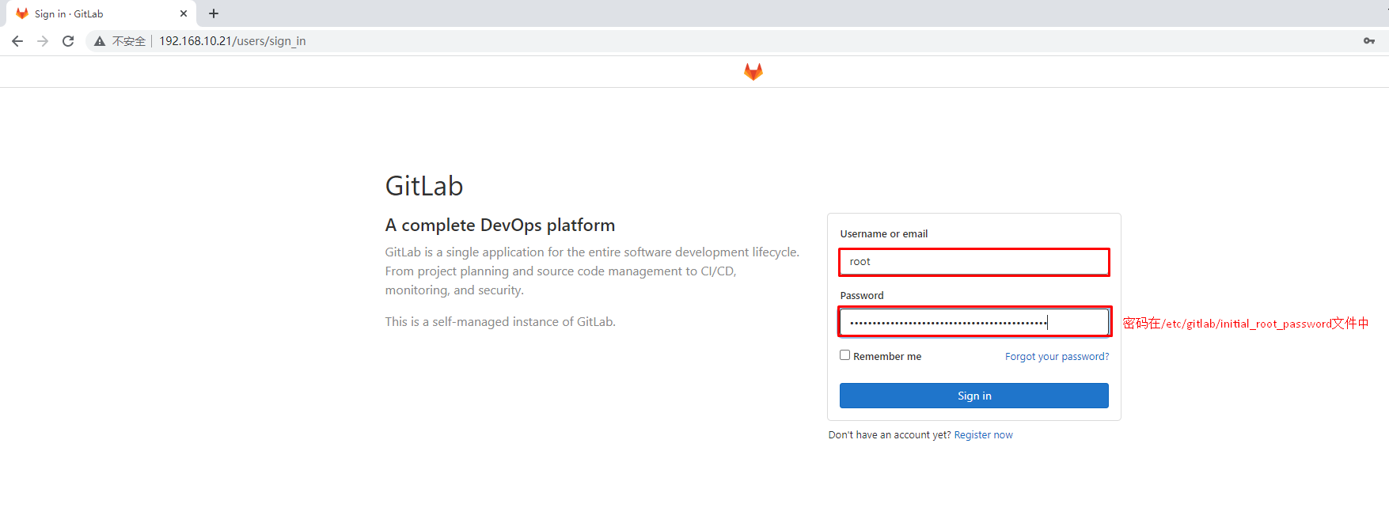Click the not-secure warning triangle icon
Screen dimensions: 1389x523
[100, 41]
